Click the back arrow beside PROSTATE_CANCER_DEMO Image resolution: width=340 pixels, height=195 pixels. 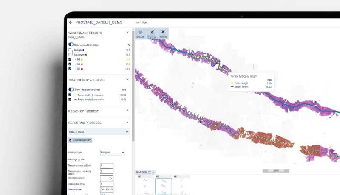[x=71, y=22]
